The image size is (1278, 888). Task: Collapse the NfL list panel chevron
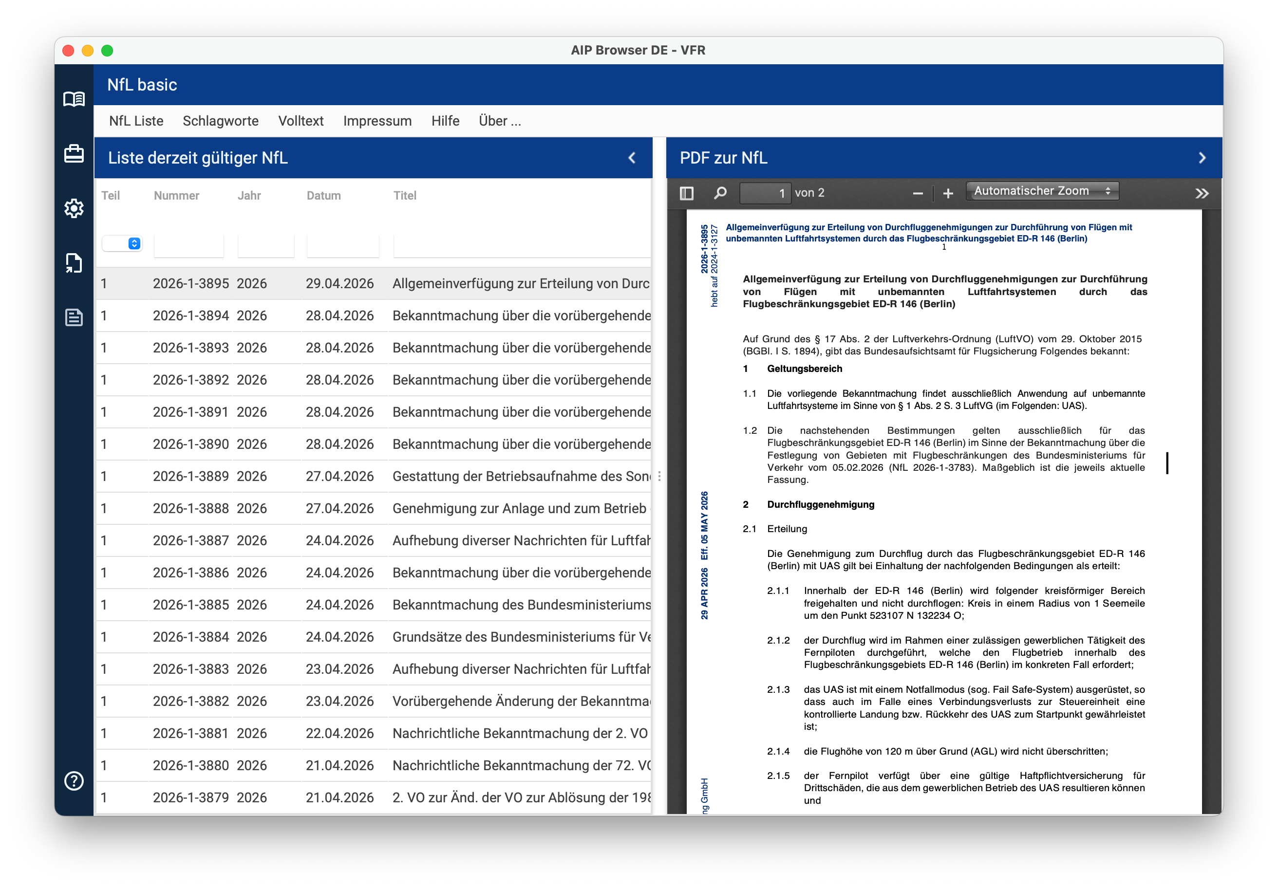(632, 158)
